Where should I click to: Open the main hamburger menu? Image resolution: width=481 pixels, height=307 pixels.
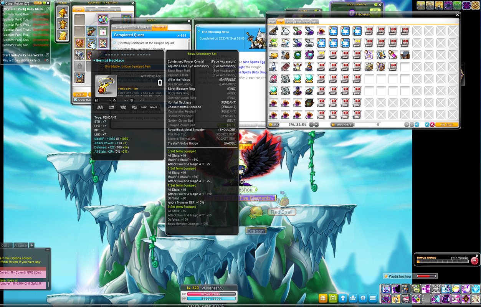point(373,298)
